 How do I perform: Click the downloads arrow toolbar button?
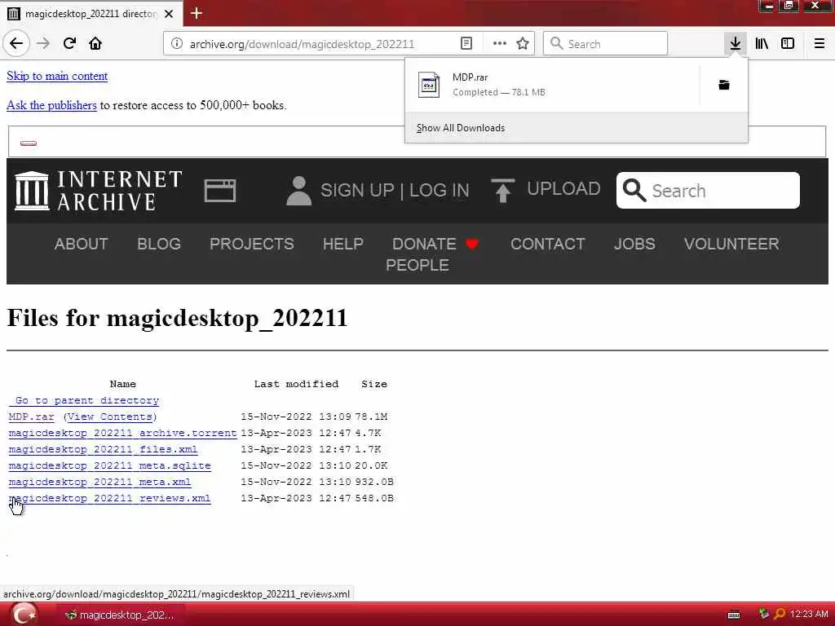(x=736, y=44)
